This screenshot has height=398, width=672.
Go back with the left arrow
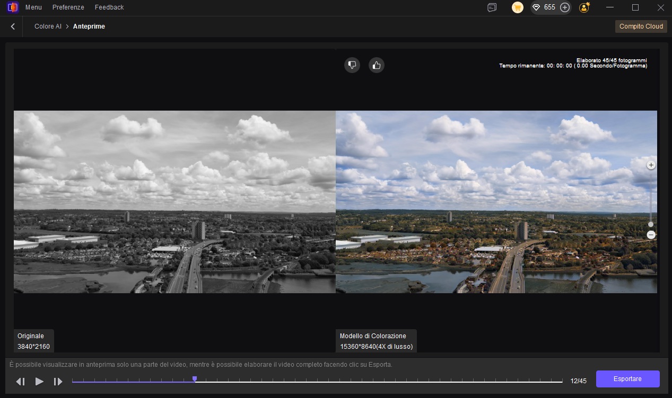(13, 26)
